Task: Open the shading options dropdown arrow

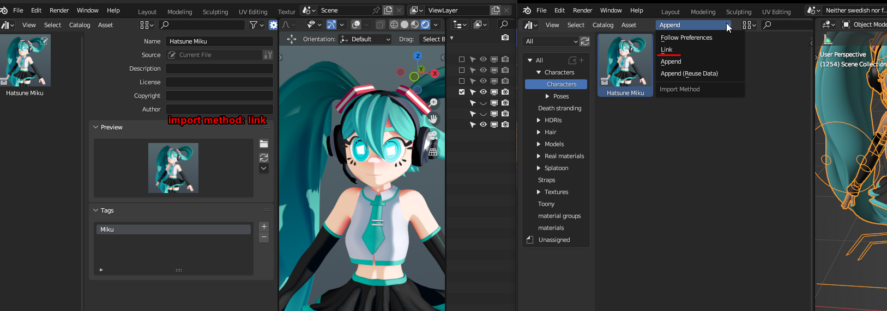Action: [436, 24]
